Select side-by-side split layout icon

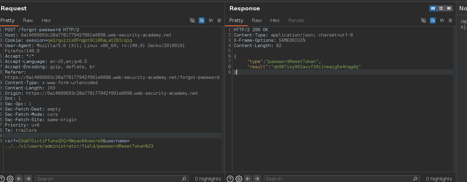(x=433, y=8)
